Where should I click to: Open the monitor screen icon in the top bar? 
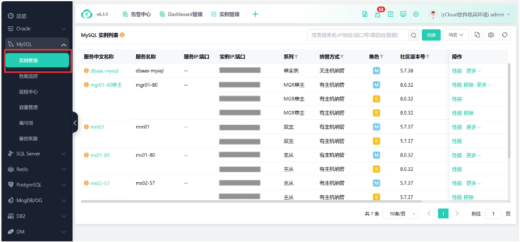[x=403, y=14]
